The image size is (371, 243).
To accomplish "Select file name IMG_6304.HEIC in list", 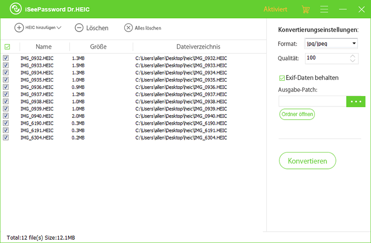I will [x=37, y=137].
